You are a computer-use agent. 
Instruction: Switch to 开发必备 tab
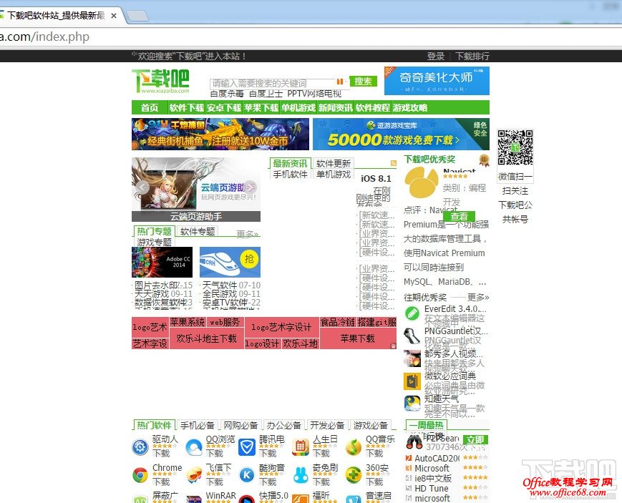pyautogui.click(x=327, y=425)
